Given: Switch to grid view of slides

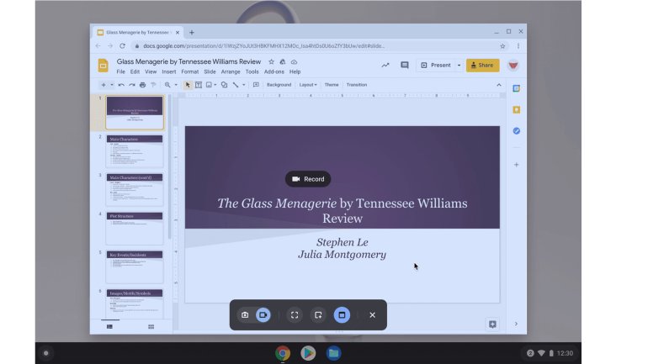Looking at the screenshot, I should coord(151,326).
